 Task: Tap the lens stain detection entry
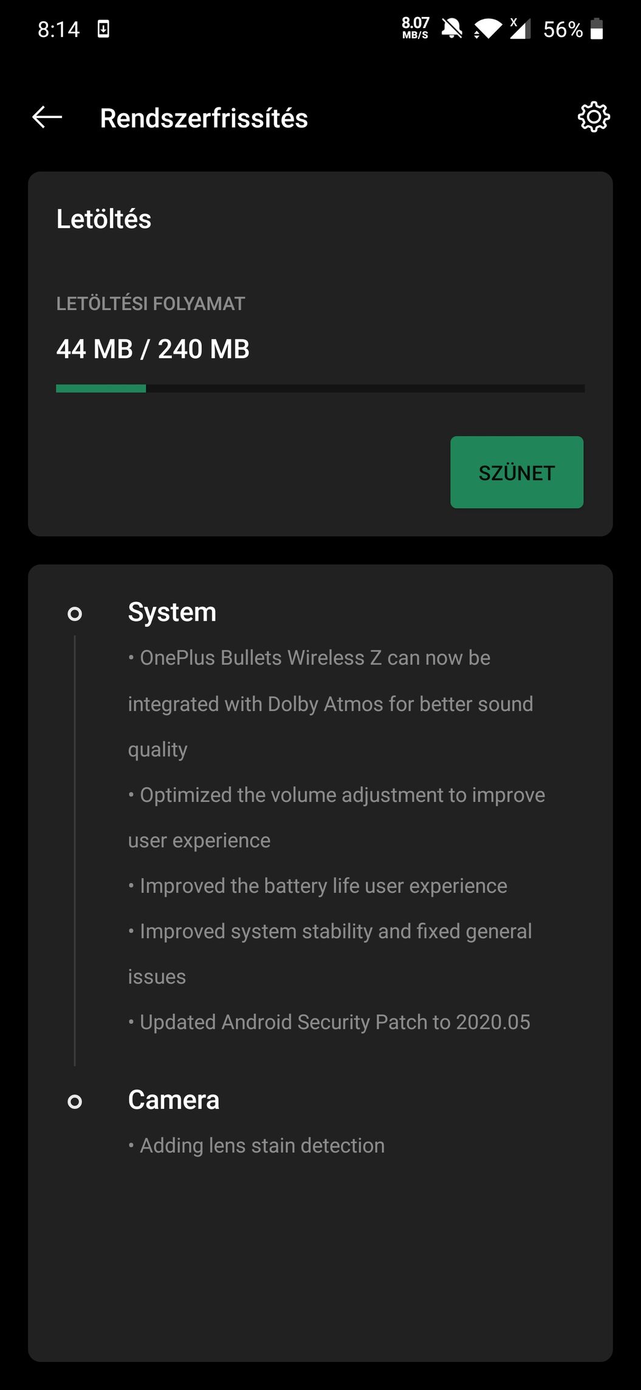pyautogui.click(x=261, y=1146)
